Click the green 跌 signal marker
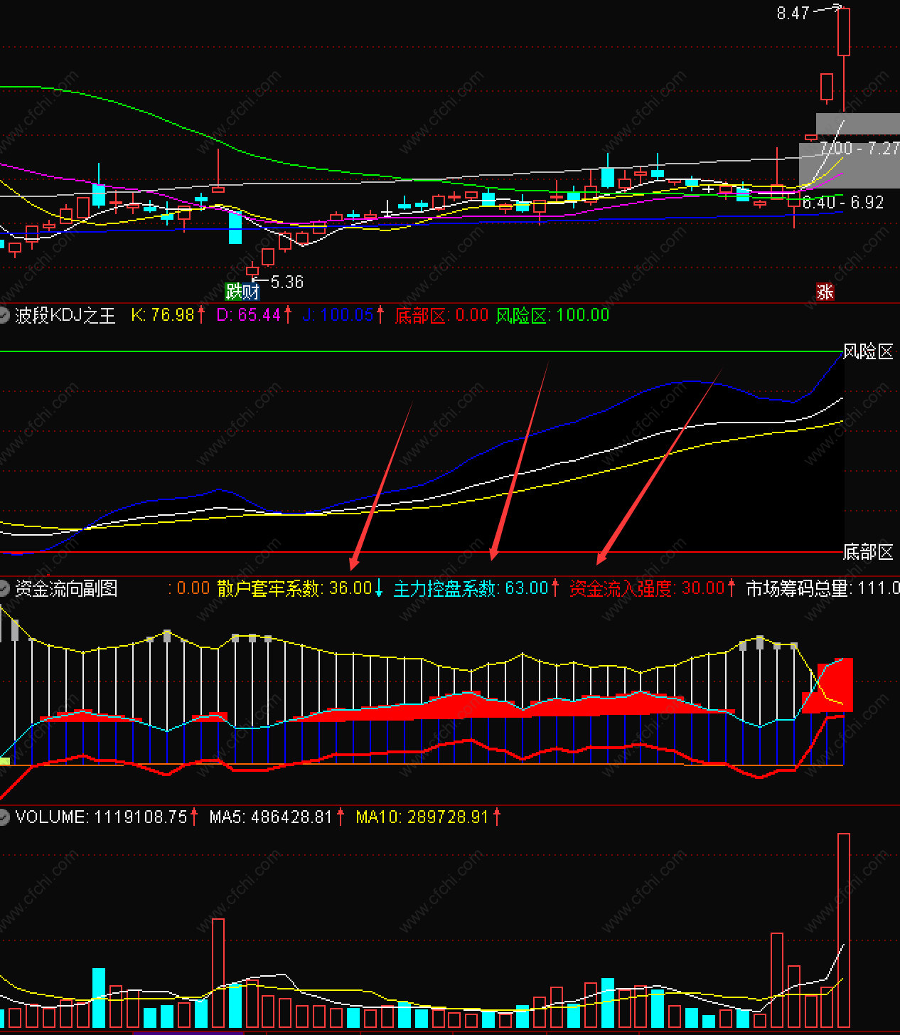This screenshot has height=1035, width=900. pyautogui.click(x=233, y=292)
